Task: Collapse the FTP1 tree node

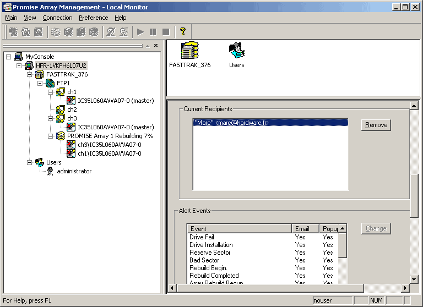Action: click(x=40, y=83)
